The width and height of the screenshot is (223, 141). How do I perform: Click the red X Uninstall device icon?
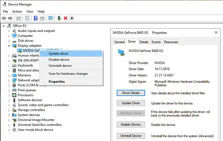click(x=65, y=18)
